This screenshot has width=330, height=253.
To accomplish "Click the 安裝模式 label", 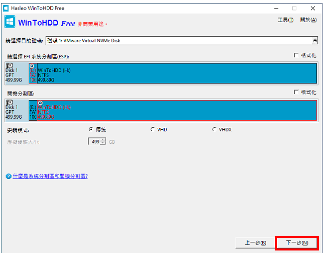I will [x=18, y=130].
